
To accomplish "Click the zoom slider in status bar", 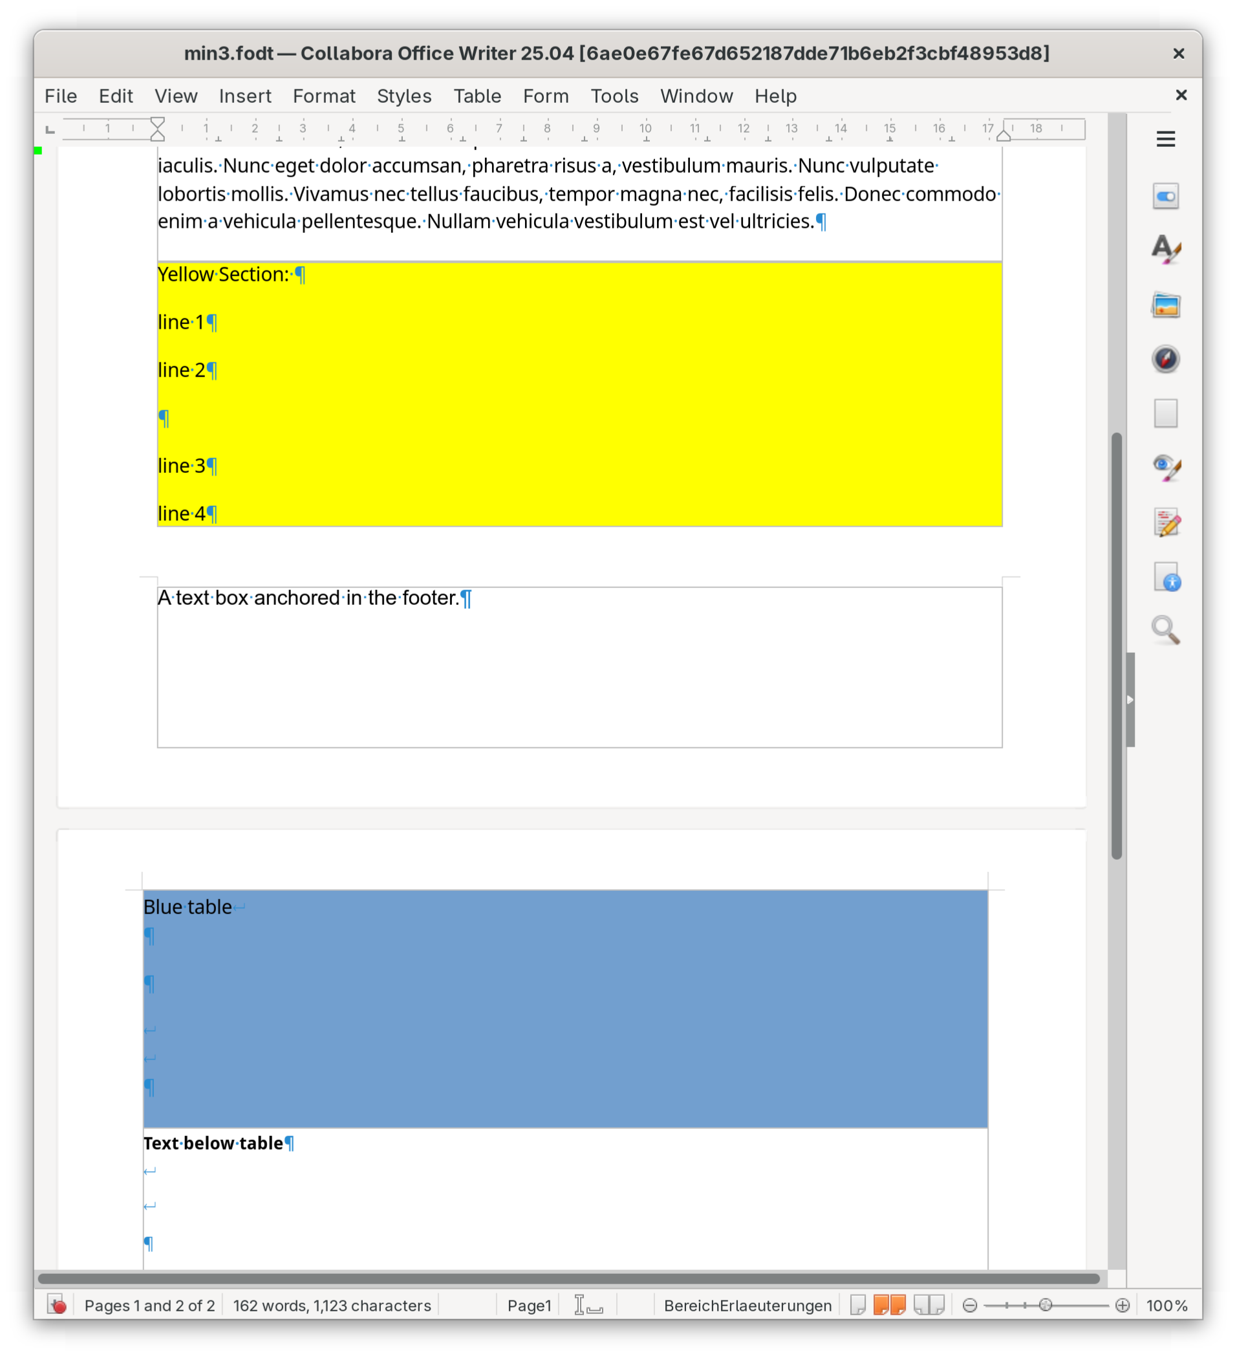I will tap(1045, 1306).
